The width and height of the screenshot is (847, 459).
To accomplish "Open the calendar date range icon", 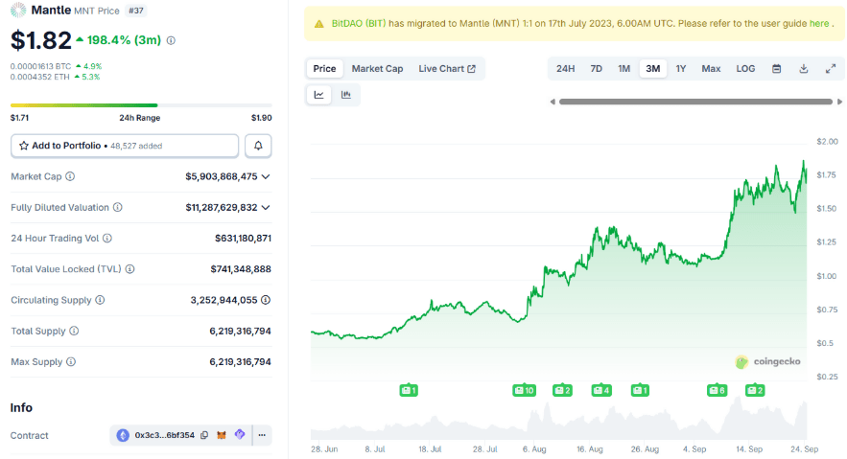I will pos(777,68).
